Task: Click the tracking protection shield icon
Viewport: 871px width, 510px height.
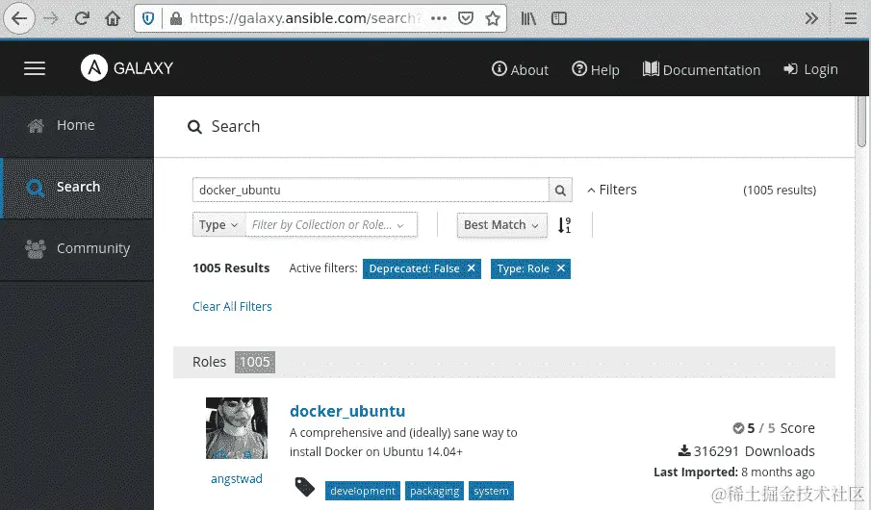Action: pos(148,19)
